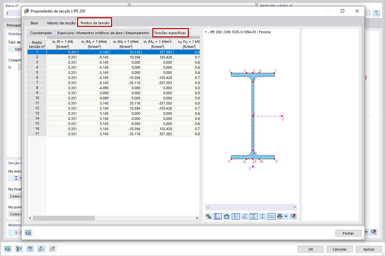Screen dimensions: 386x256
Task: Click cell 10.394 in row 2
Action: pos(126,57)
